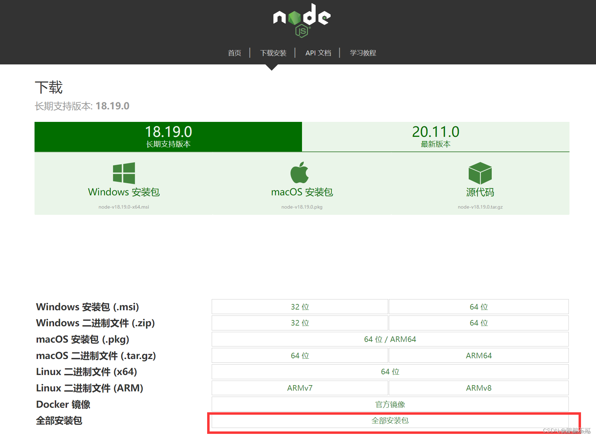Click the Apple macOS logo icon

coord(300,172)
